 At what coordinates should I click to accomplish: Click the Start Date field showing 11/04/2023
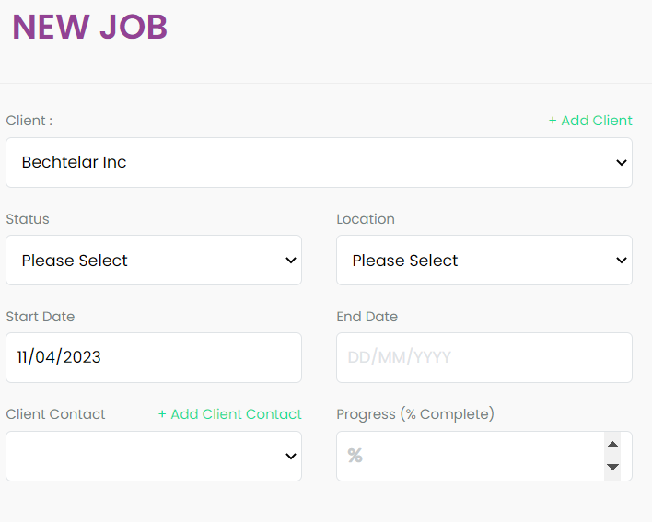[x=154, y=357]
